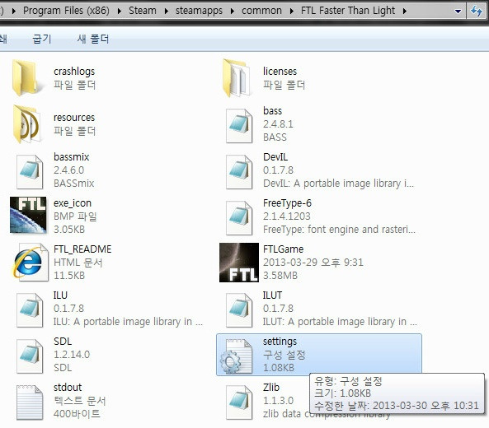Go to the common breadcrumb
The image size is (489, 428).
pyautogui.click(x=261, y=11)
